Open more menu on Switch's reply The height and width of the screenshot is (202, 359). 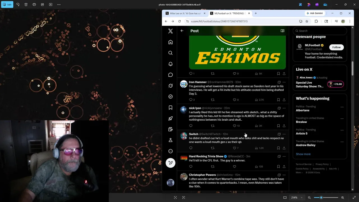point(284,134)
